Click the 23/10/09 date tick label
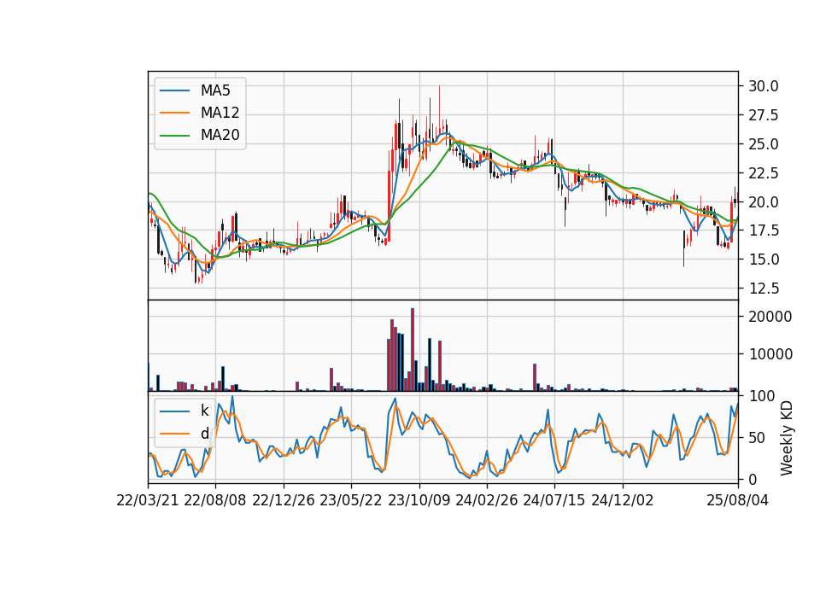Screen dimensions: 820x589 tap(419, 500)
